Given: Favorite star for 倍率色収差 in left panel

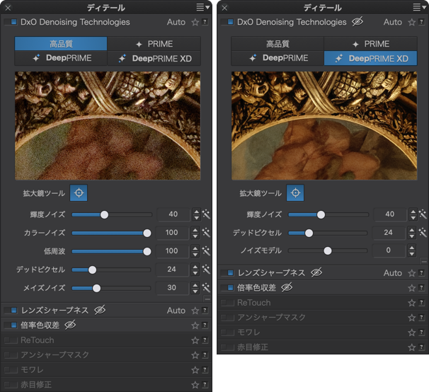Looking at the screenshot, I should [195, 325].
